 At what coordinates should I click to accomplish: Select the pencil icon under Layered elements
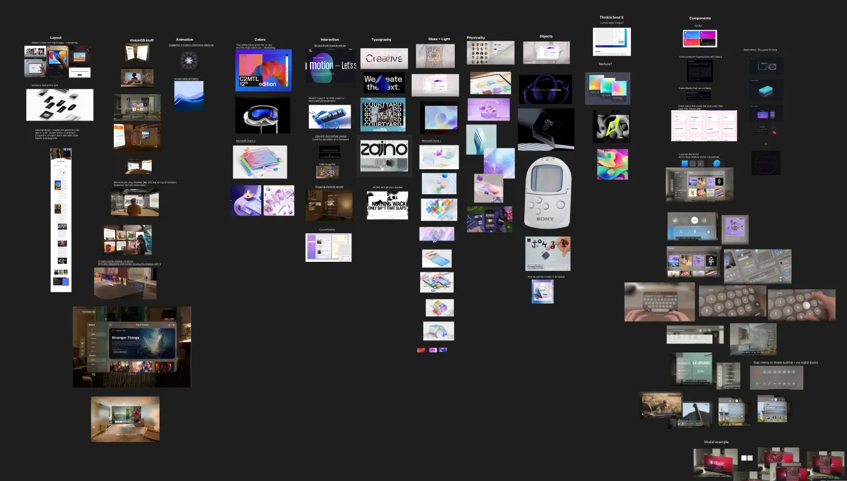pos(701,163)
